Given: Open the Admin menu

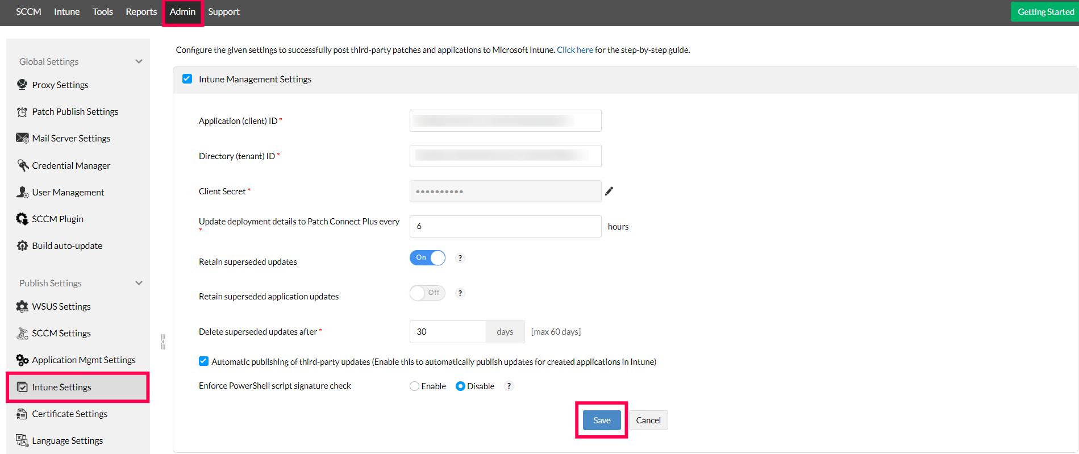Looking at the screenshot, I should tap(182, 11).
